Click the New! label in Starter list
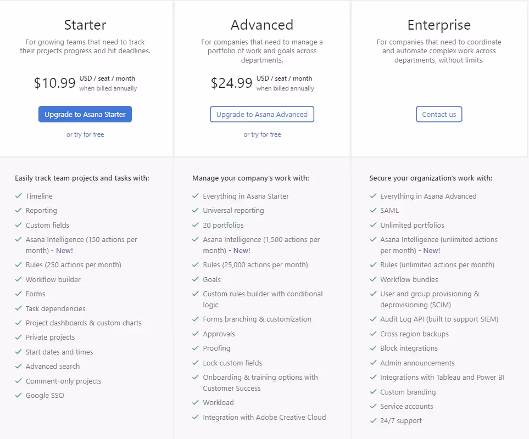The image size is (529, 439). click(64, 250)
